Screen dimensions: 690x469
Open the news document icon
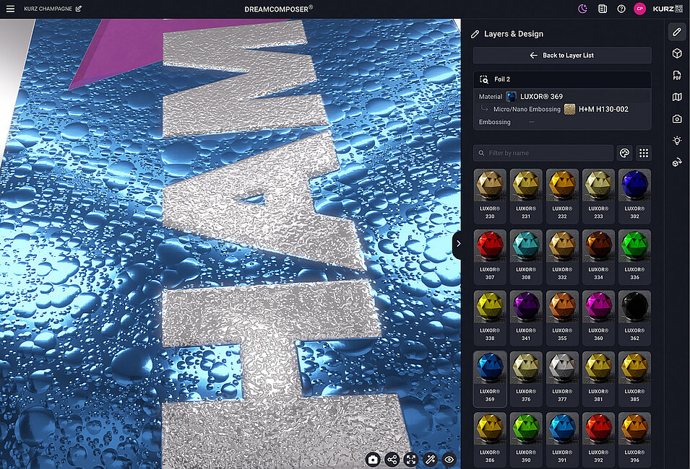coord(603,9)
